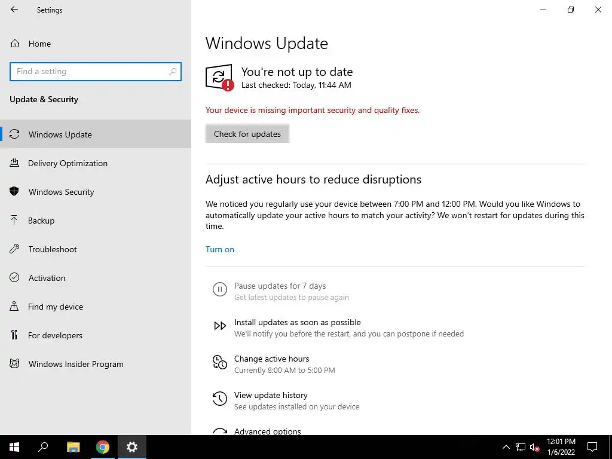Open the Activation page
612x459 pixels.
tap(96, 278)
